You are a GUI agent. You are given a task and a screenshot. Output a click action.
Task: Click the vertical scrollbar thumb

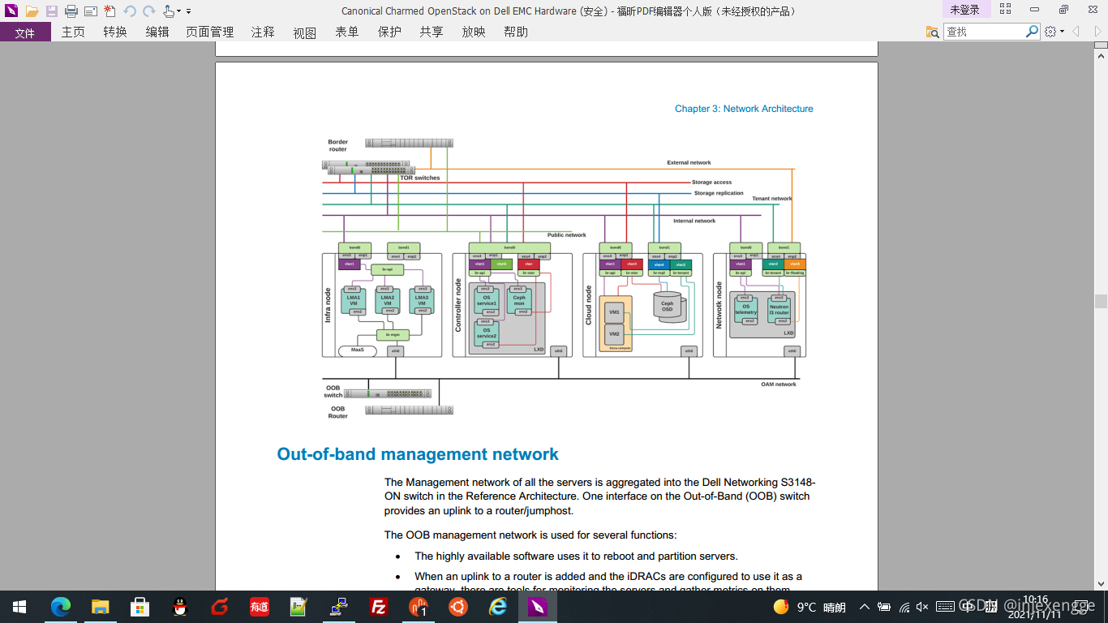click(x=1101, y=301)
